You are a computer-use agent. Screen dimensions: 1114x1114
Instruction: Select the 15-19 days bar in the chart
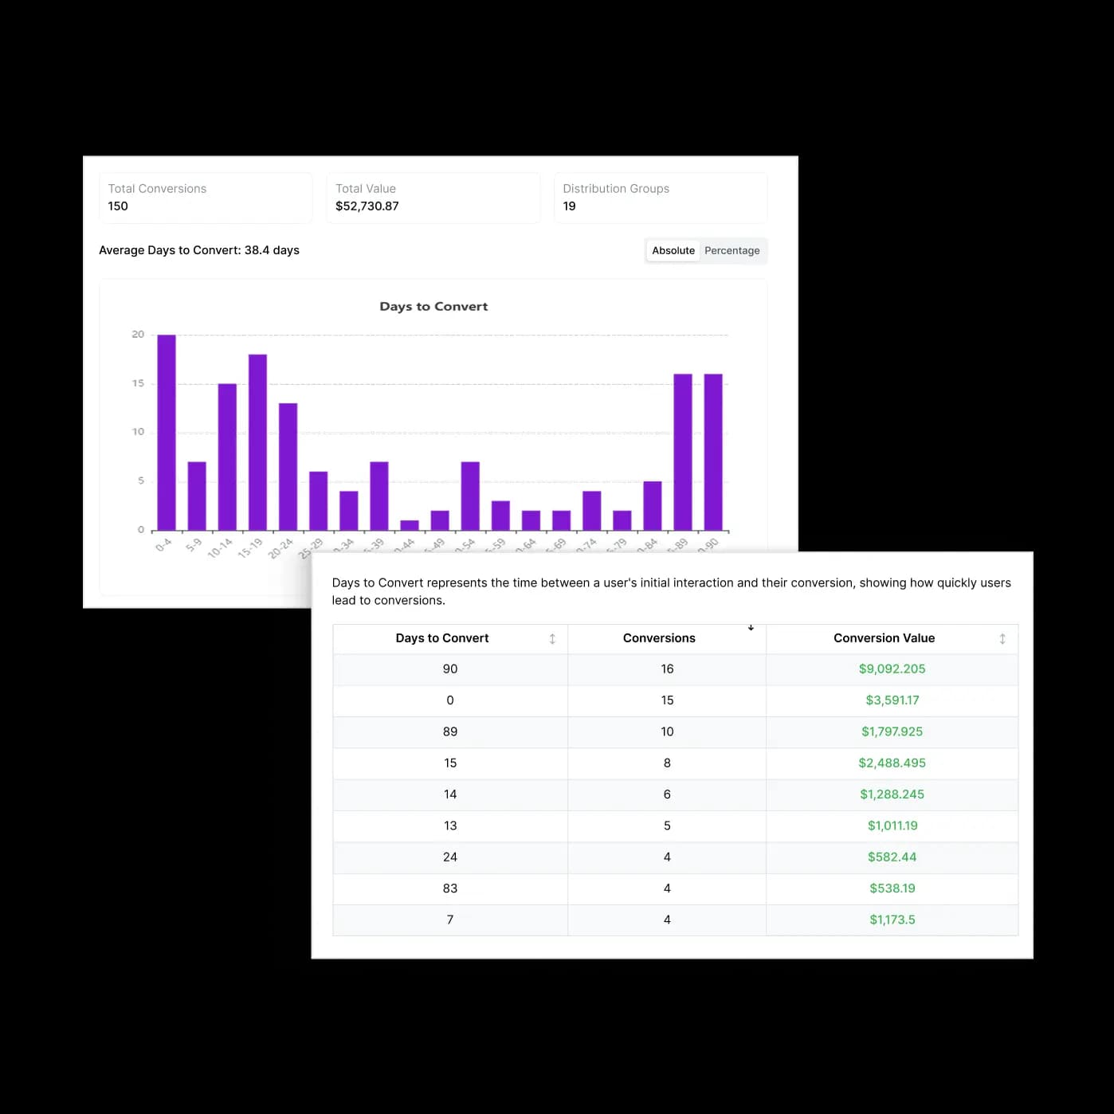(257, 442)
